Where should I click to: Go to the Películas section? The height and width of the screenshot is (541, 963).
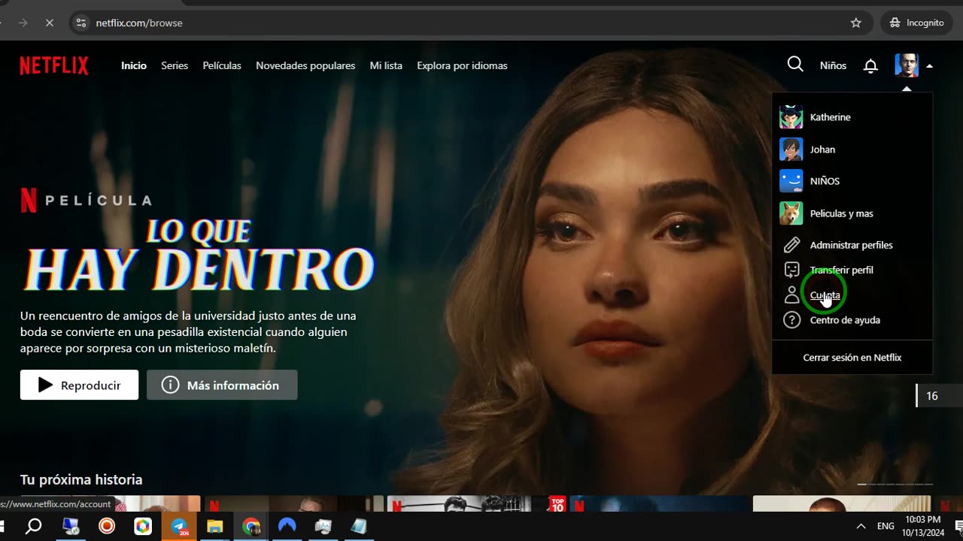222,66
